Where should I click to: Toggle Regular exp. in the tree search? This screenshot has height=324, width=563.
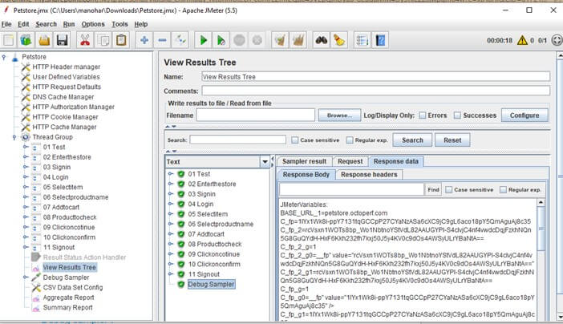(350, 140)
